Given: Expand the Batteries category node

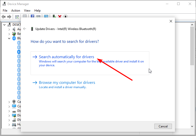Looking at the screenshot, I should point(9,34).
